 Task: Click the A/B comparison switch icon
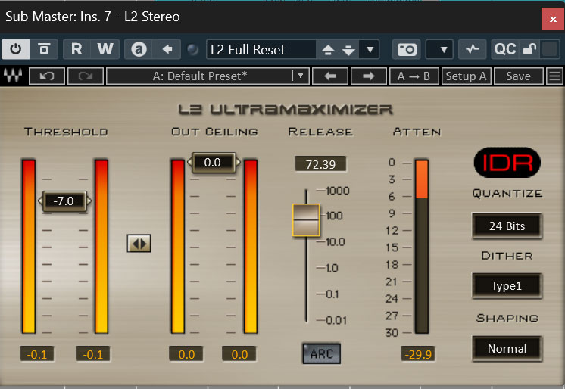coord(139,49)
